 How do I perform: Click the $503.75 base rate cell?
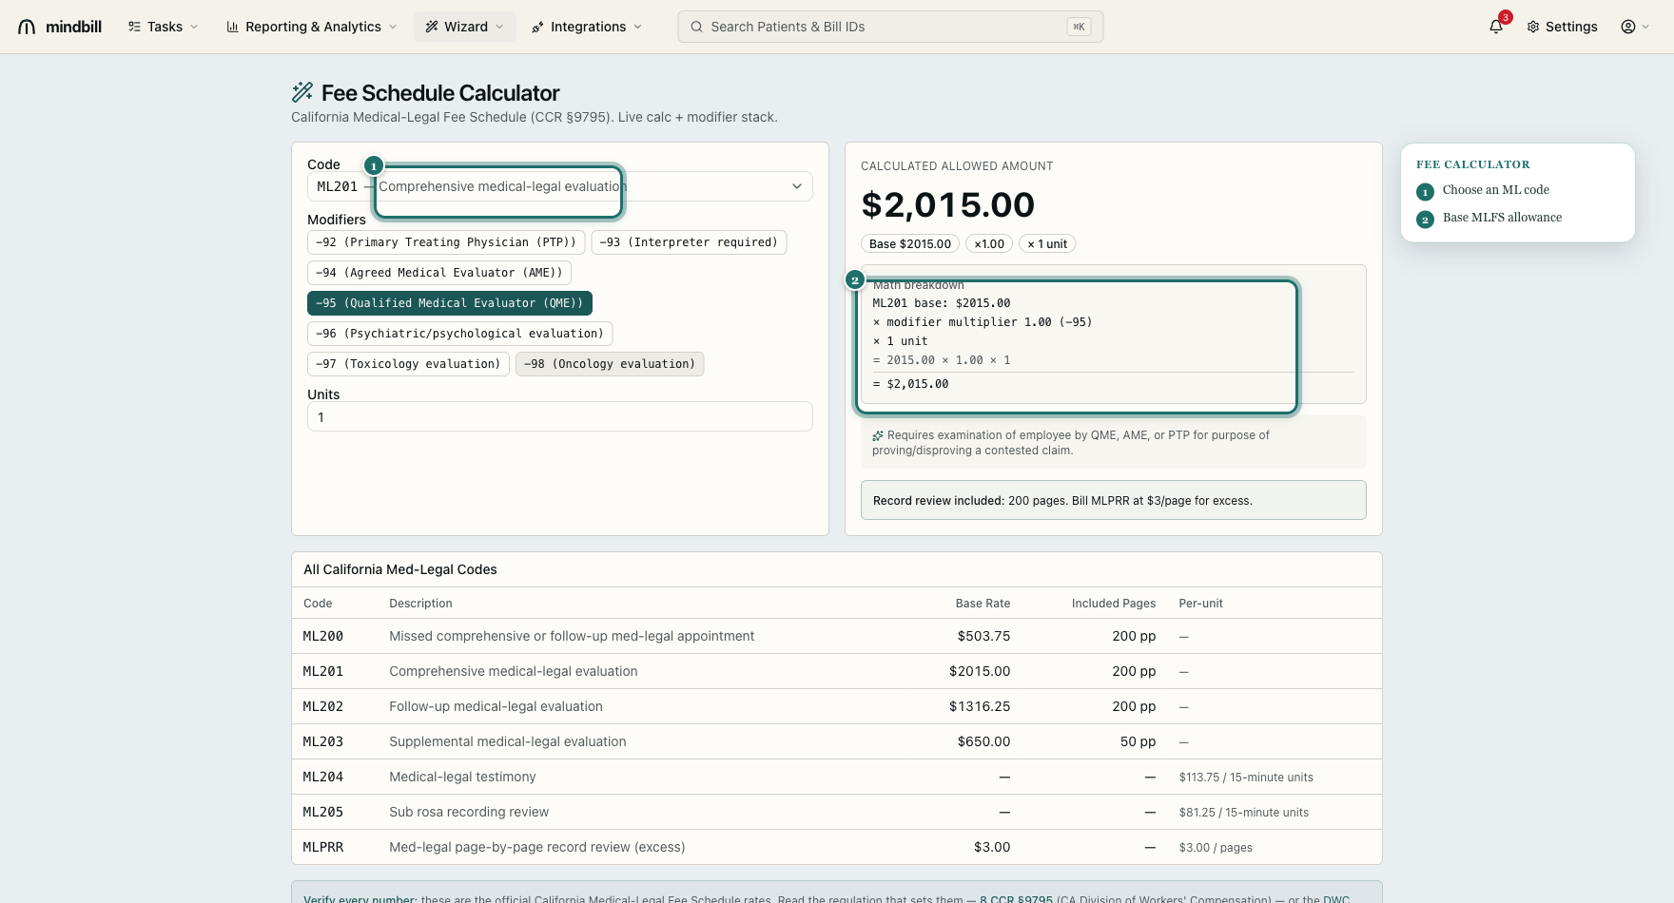click(x=983, y=636)
